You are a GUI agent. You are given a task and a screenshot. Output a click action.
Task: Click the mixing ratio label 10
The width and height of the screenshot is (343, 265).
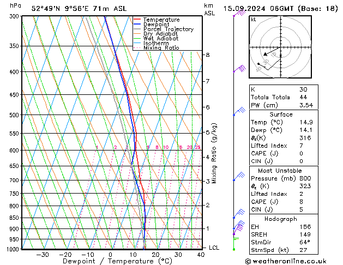pyautogui.click(x=166, y=147)
